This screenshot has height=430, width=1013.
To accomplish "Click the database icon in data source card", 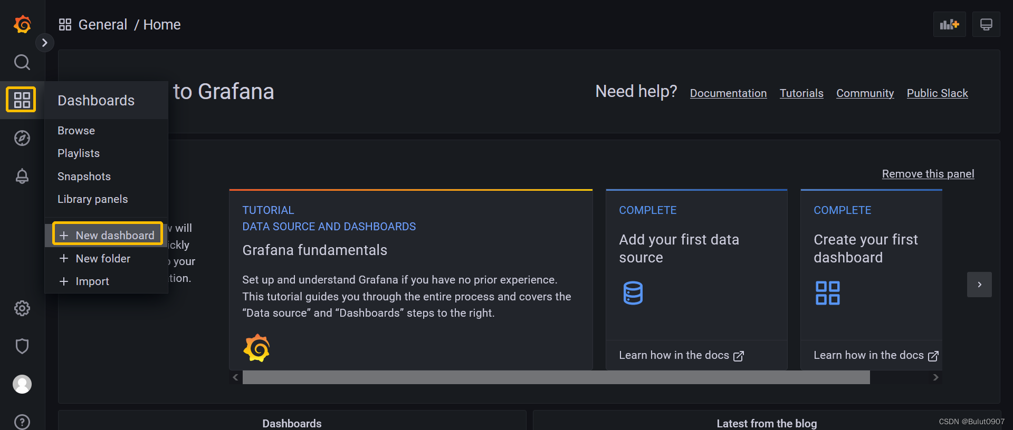I will (633, 293).
